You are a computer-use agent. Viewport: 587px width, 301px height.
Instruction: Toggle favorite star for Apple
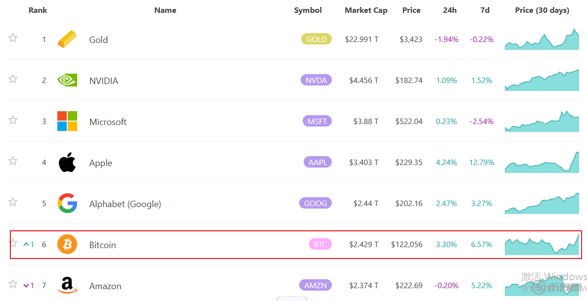(13, 161)
